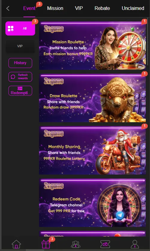This screenshot has height=251, width=150.
Task: Go back using the left arrow icon
Action: [8, 8]
